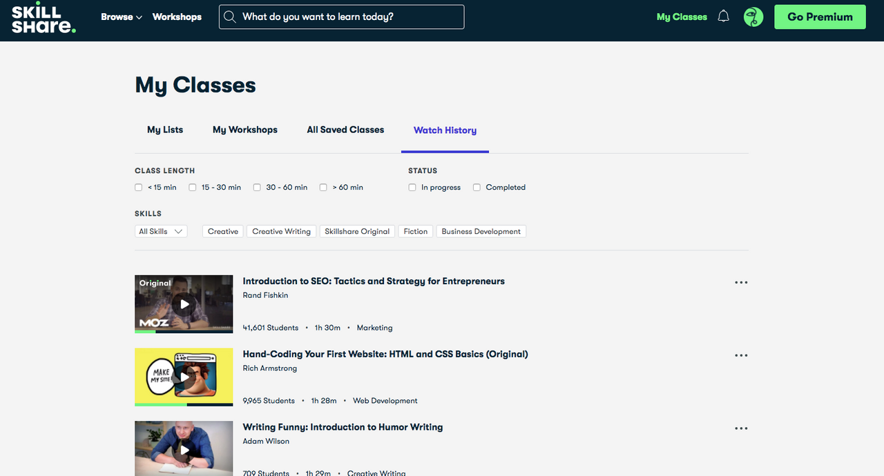Image resolution: width=884 pixels, height=476 pixels.
Task: Select the Watch History tab
Action: [x=445, y=130]
